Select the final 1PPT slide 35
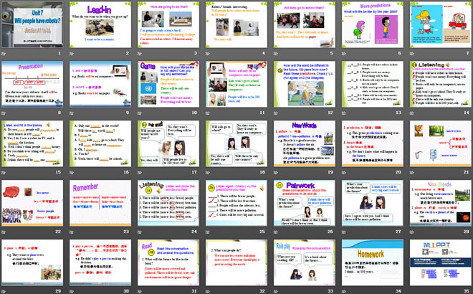The width and height of the screenshot is (473, 294). click(x=441, y=262)
